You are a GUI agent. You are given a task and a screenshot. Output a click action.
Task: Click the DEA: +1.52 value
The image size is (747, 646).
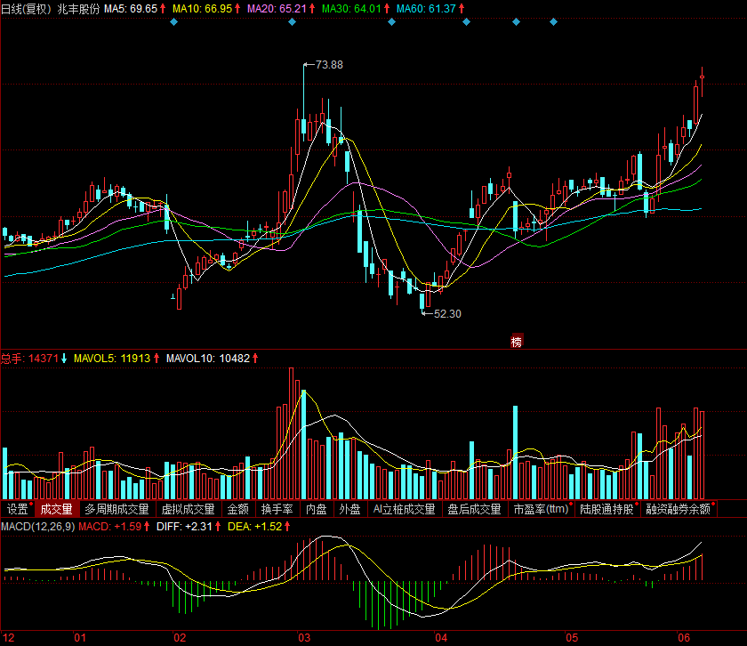click(254, 527)
